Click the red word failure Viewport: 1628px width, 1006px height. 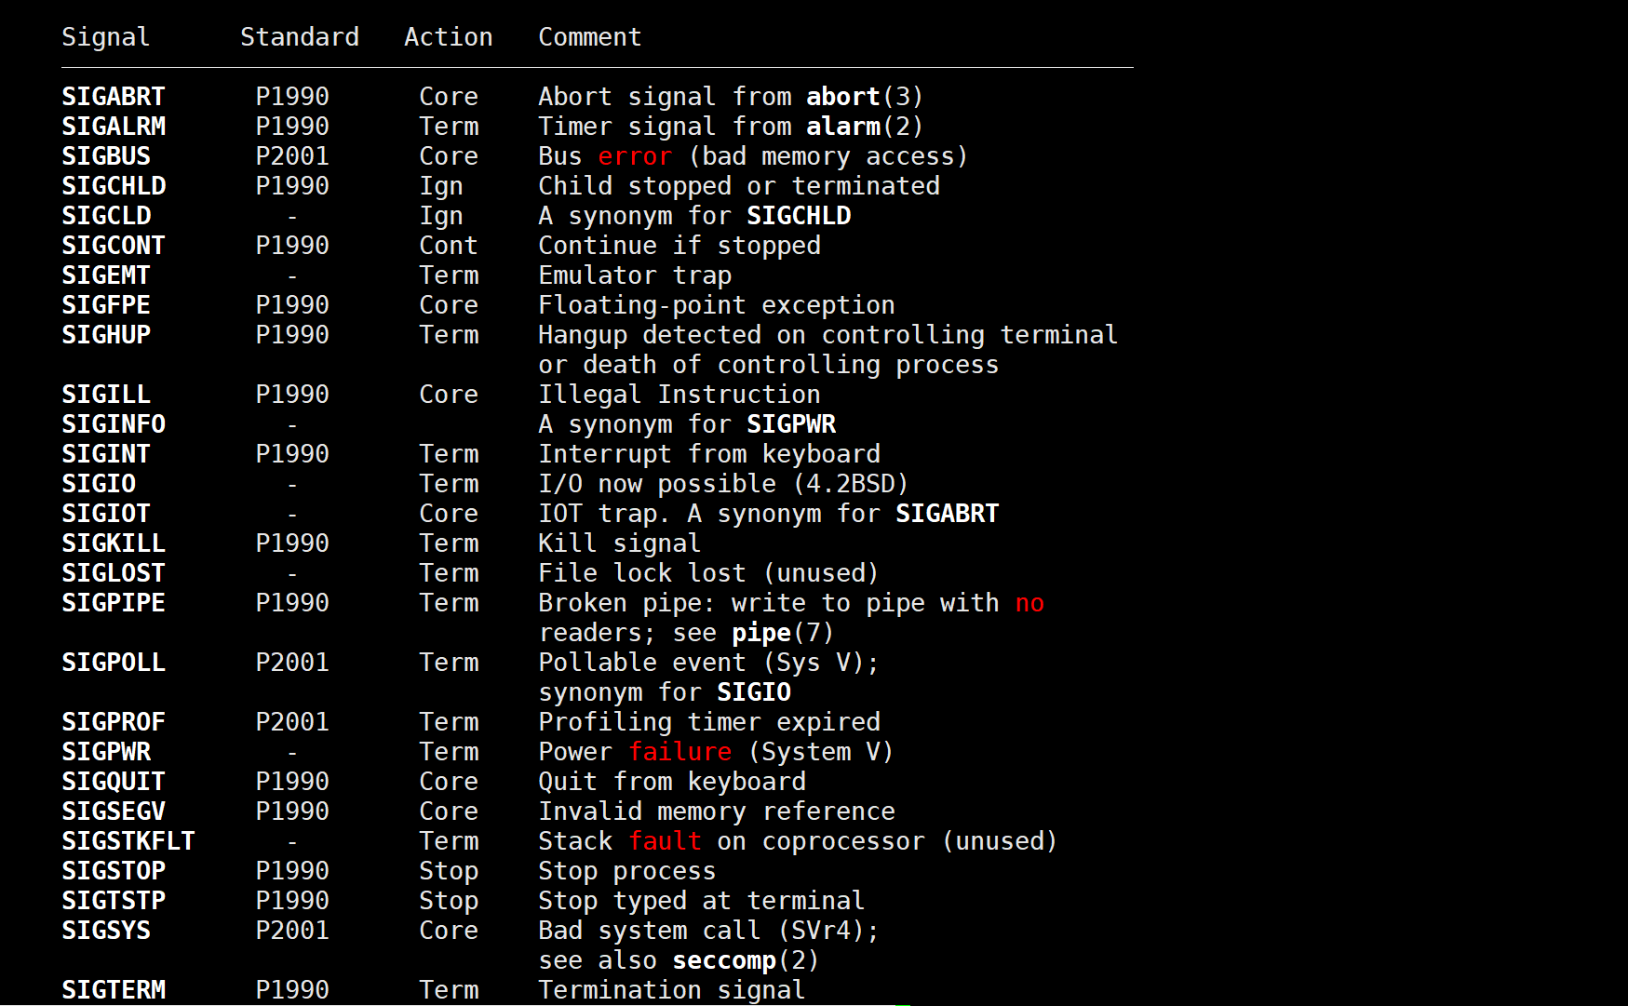coord(680,752)
